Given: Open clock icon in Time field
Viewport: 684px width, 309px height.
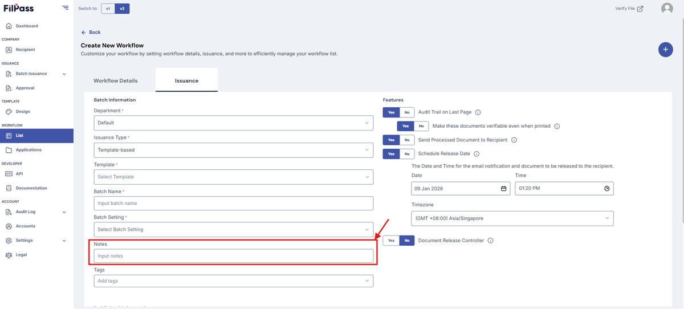Looking at the screenshot, I should coord(607,189).
